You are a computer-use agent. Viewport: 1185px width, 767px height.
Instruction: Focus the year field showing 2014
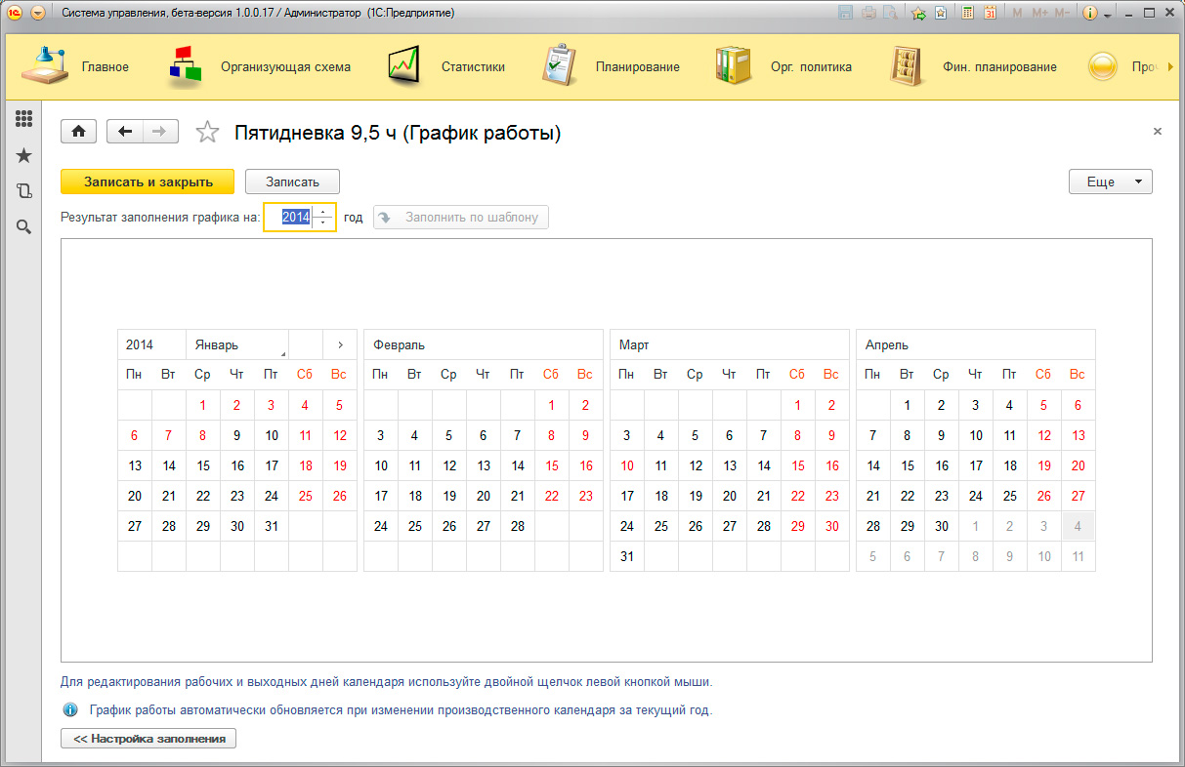tap(296, 217)
